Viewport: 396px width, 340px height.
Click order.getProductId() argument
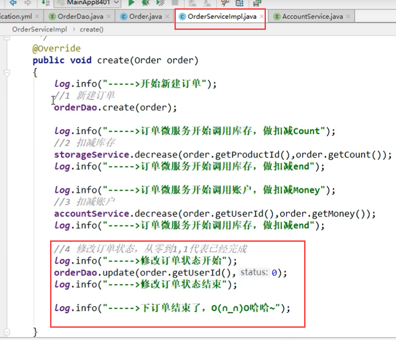pyautogui.click(x=237, y=155)
